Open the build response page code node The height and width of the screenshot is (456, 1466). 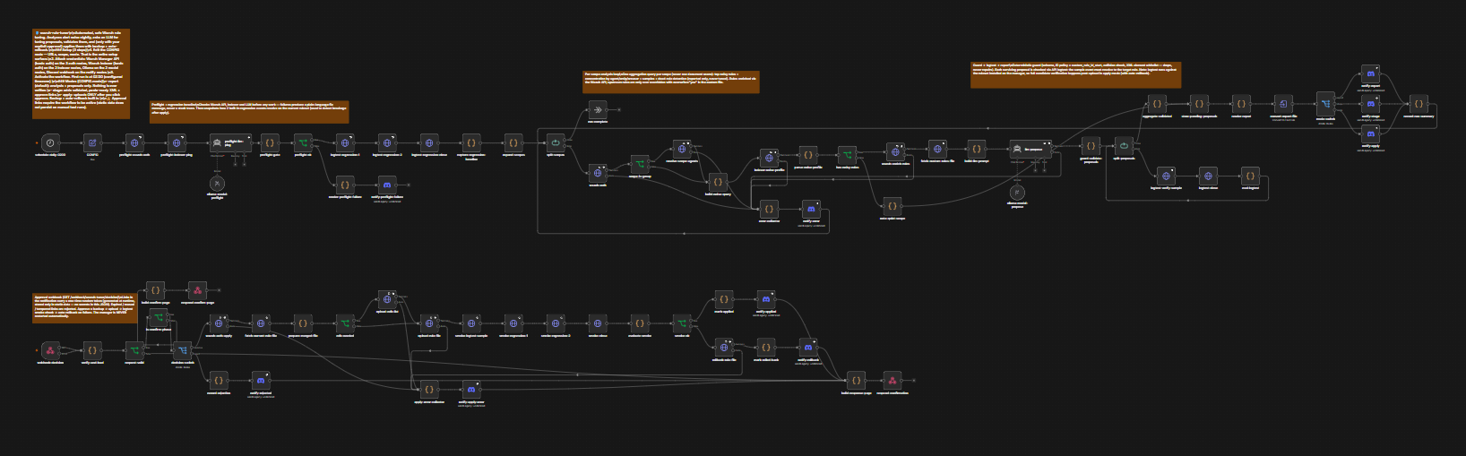pos(856,381)
